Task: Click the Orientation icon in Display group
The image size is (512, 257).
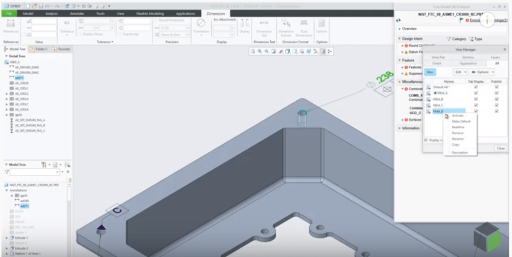Action: (201, 24)
